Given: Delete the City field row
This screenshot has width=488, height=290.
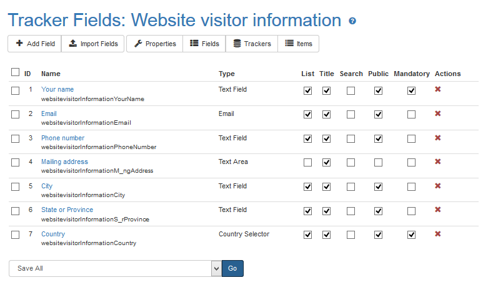Looking at the screenshot, I should click(x=438, y=186).
